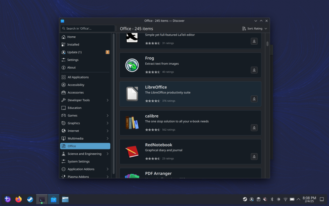The width and height of the screenshot is (329, 206).
Task: Click the Discover icon in title bar
Action: tap(62, 21)
